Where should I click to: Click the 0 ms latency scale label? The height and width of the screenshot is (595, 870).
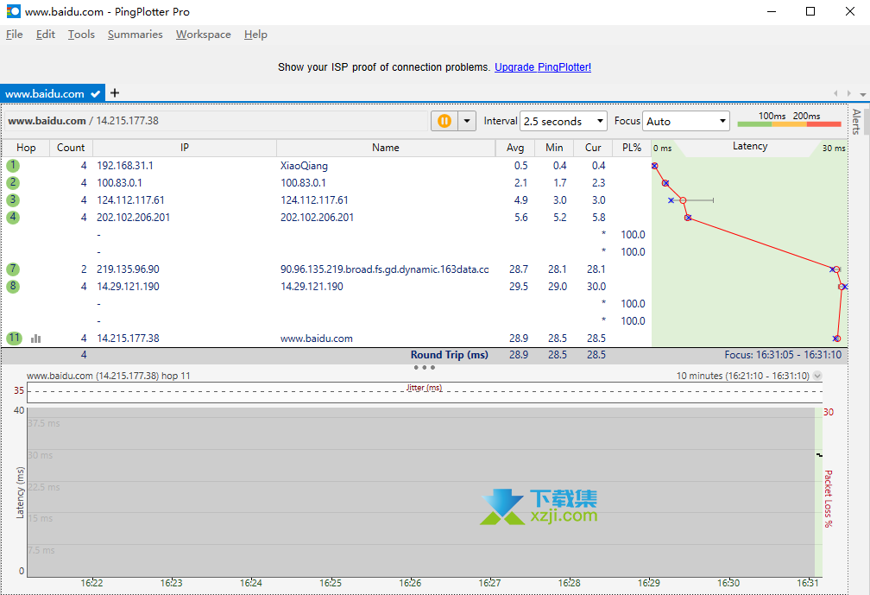[x=663, y=149]
